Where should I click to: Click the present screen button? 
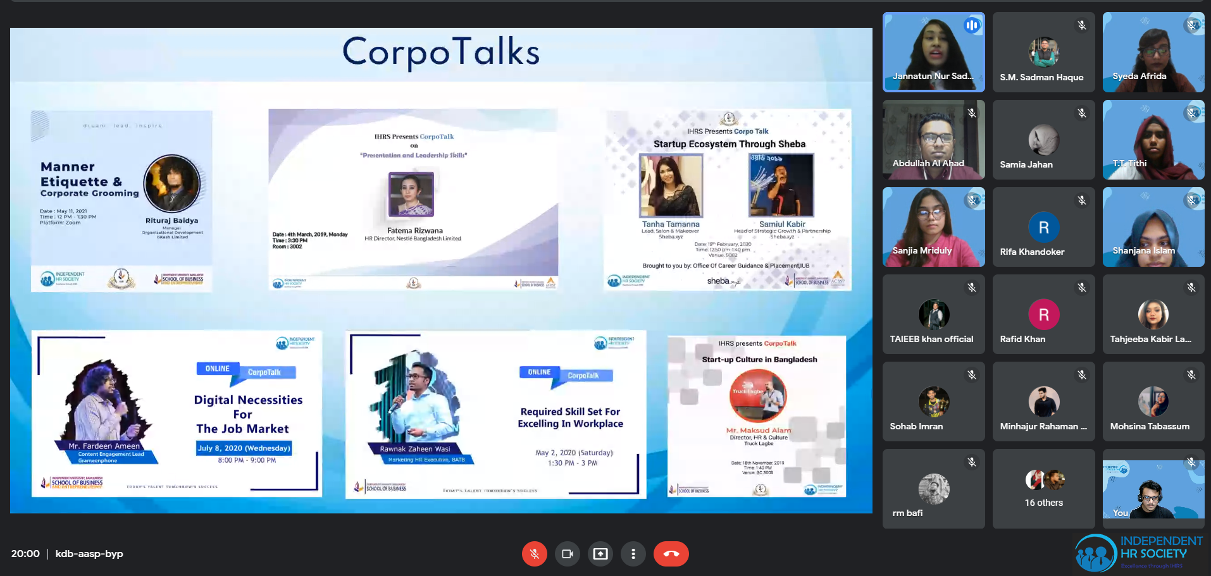(x=600, y=554)
